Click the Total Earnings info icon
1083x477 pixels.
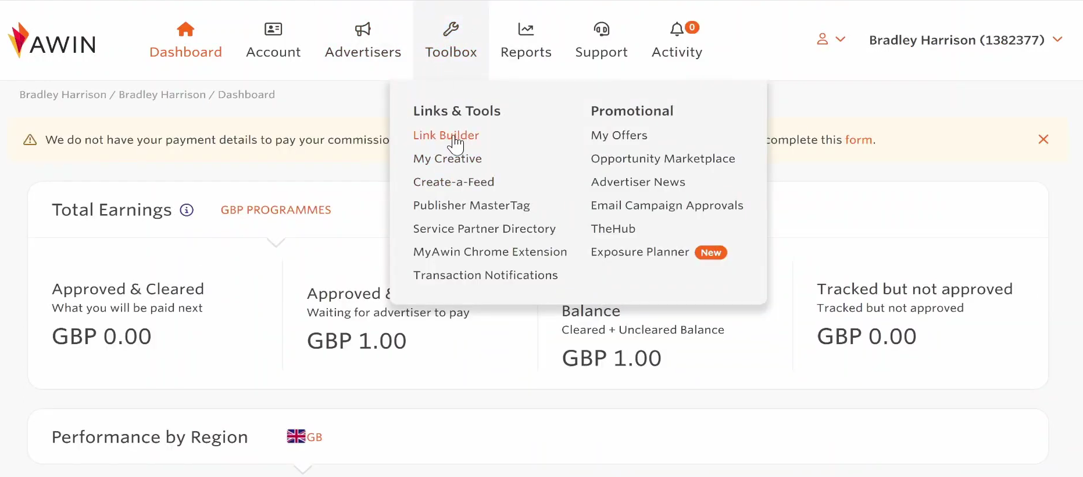click(x=186, y=210)
